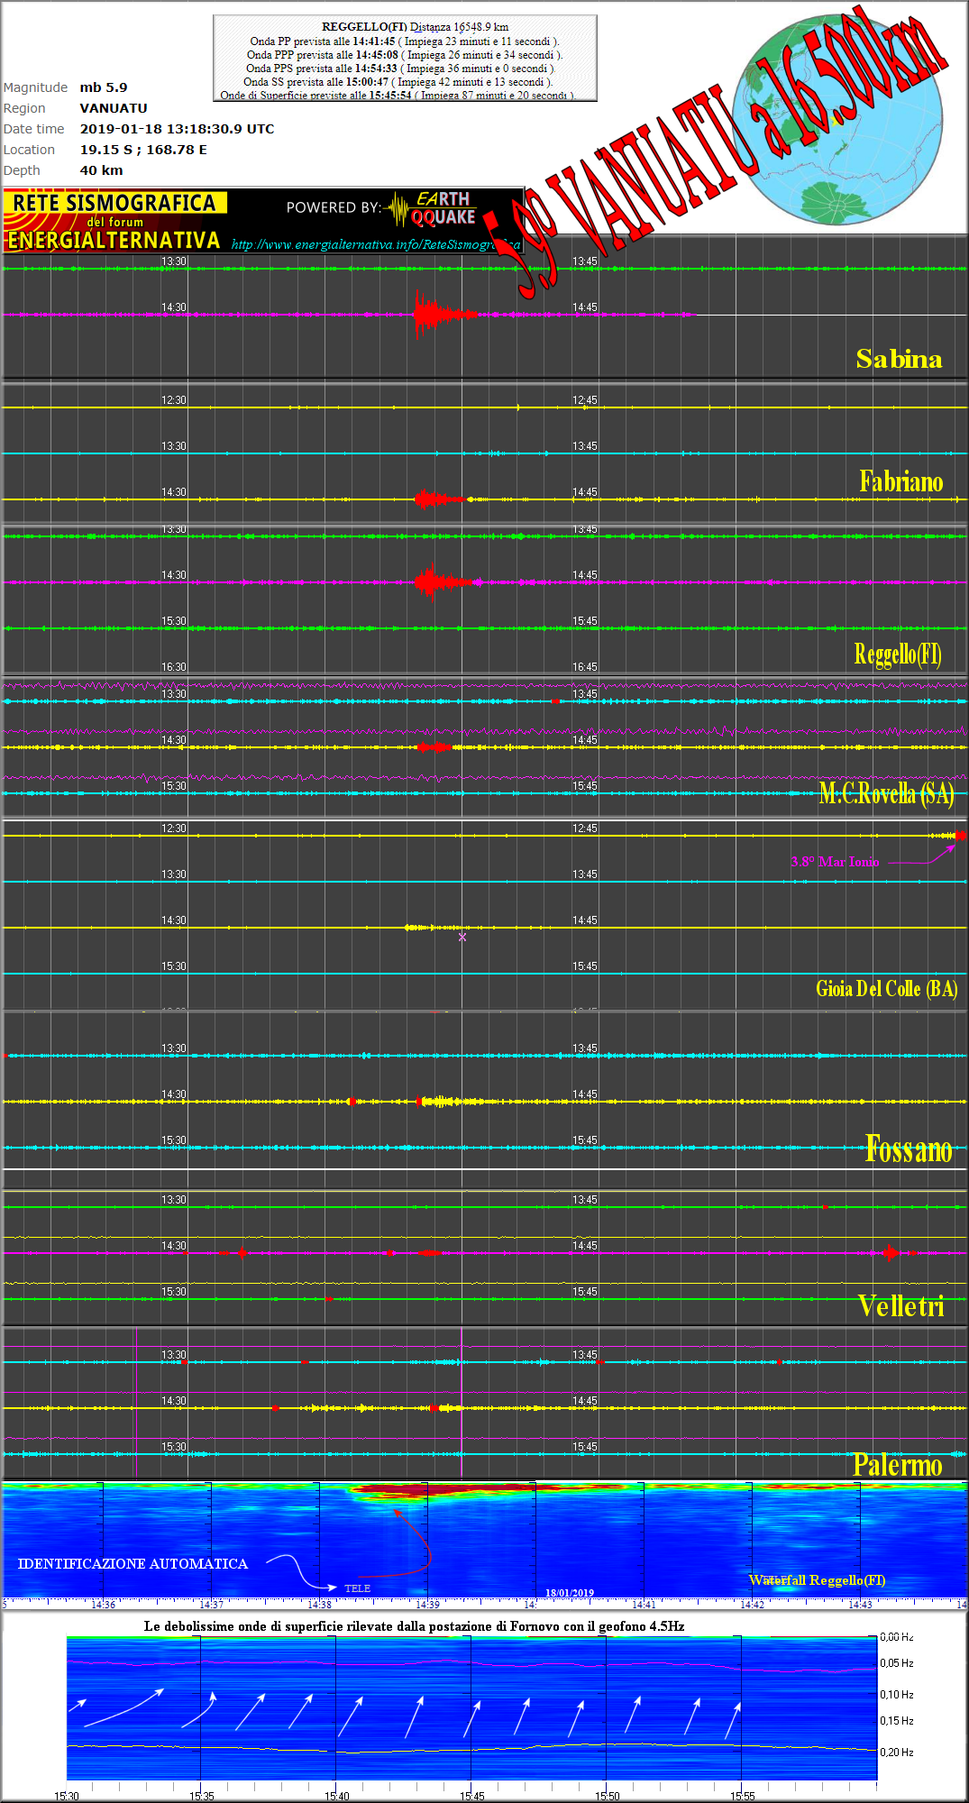Click the Fossano station label

[909, 1149]
